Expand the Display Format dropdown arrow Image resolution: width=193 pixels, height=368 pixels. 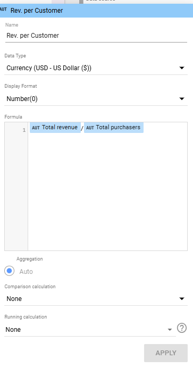point(182,98)
